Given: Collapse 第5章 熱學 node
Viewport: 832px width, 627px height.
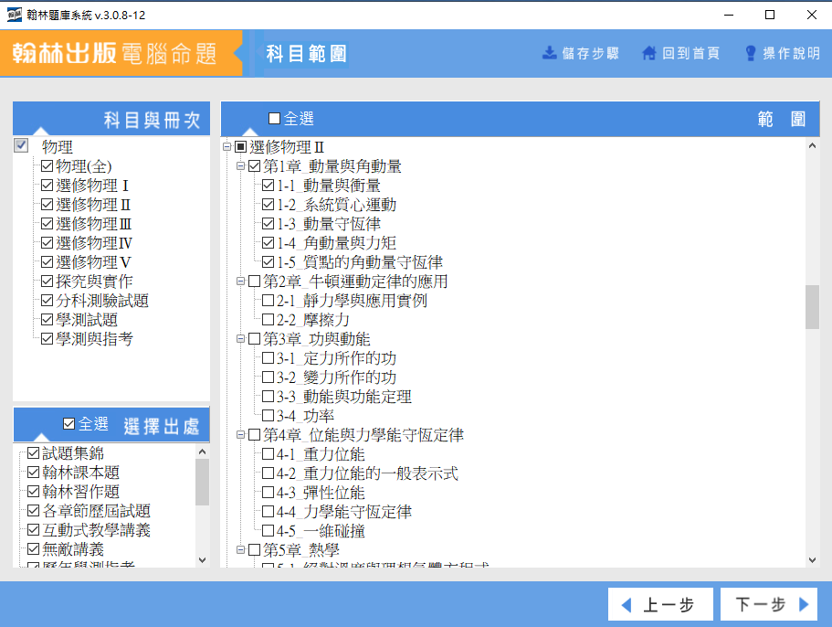Looking at the screenshot, I should pyautogui.click(x=240, y=550).
